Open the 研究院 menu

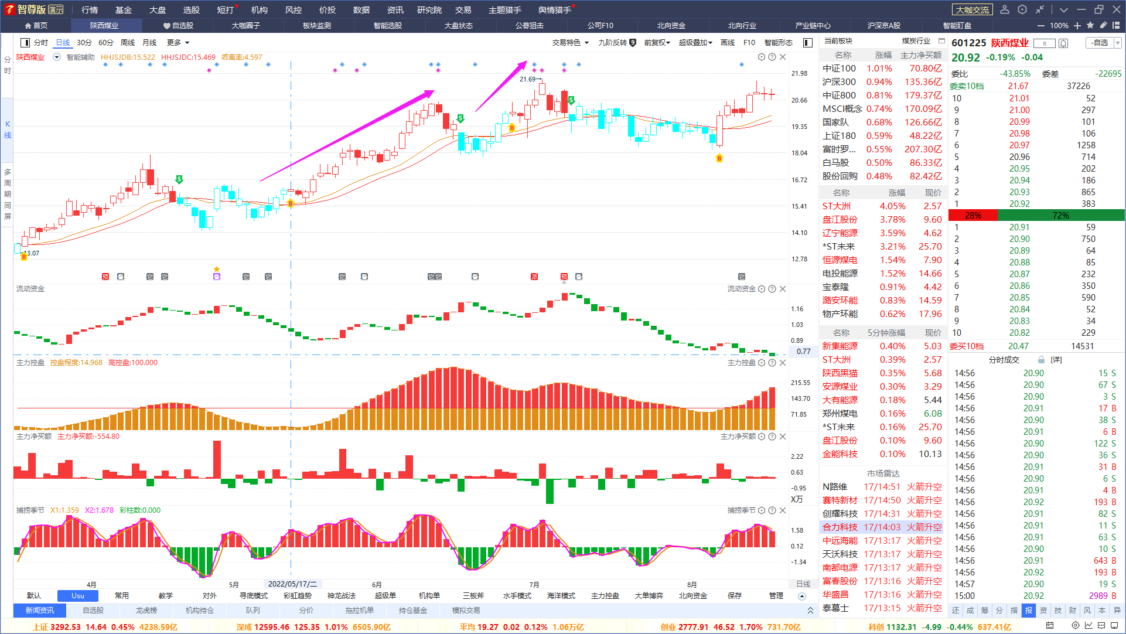(429, 10)
